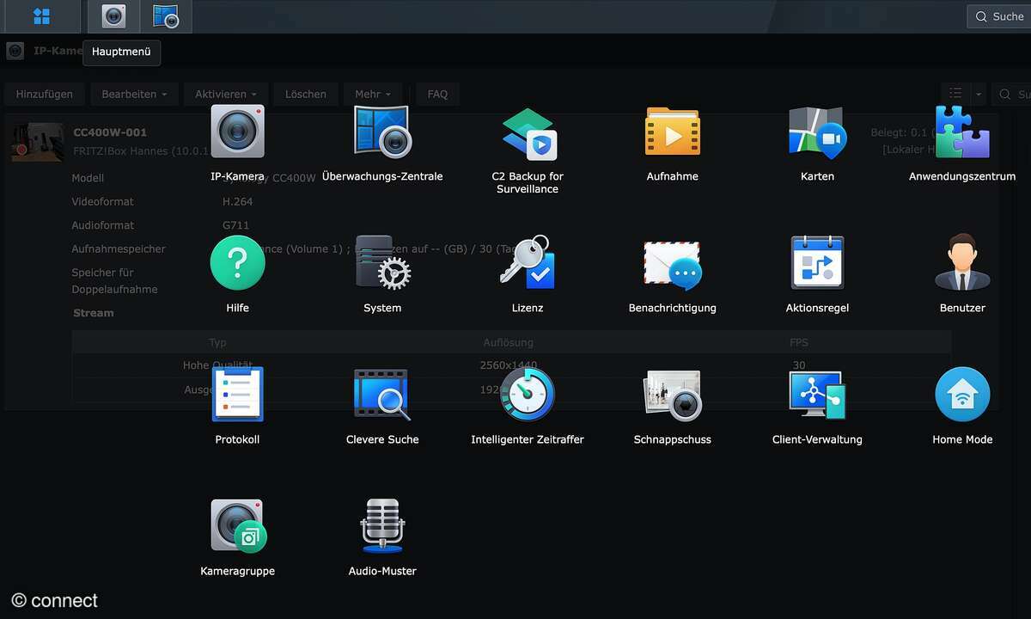Launch the Anwendungszentrum puzzle icon
The width and height of the screenshot is (1031, 619).
point(962,132)
